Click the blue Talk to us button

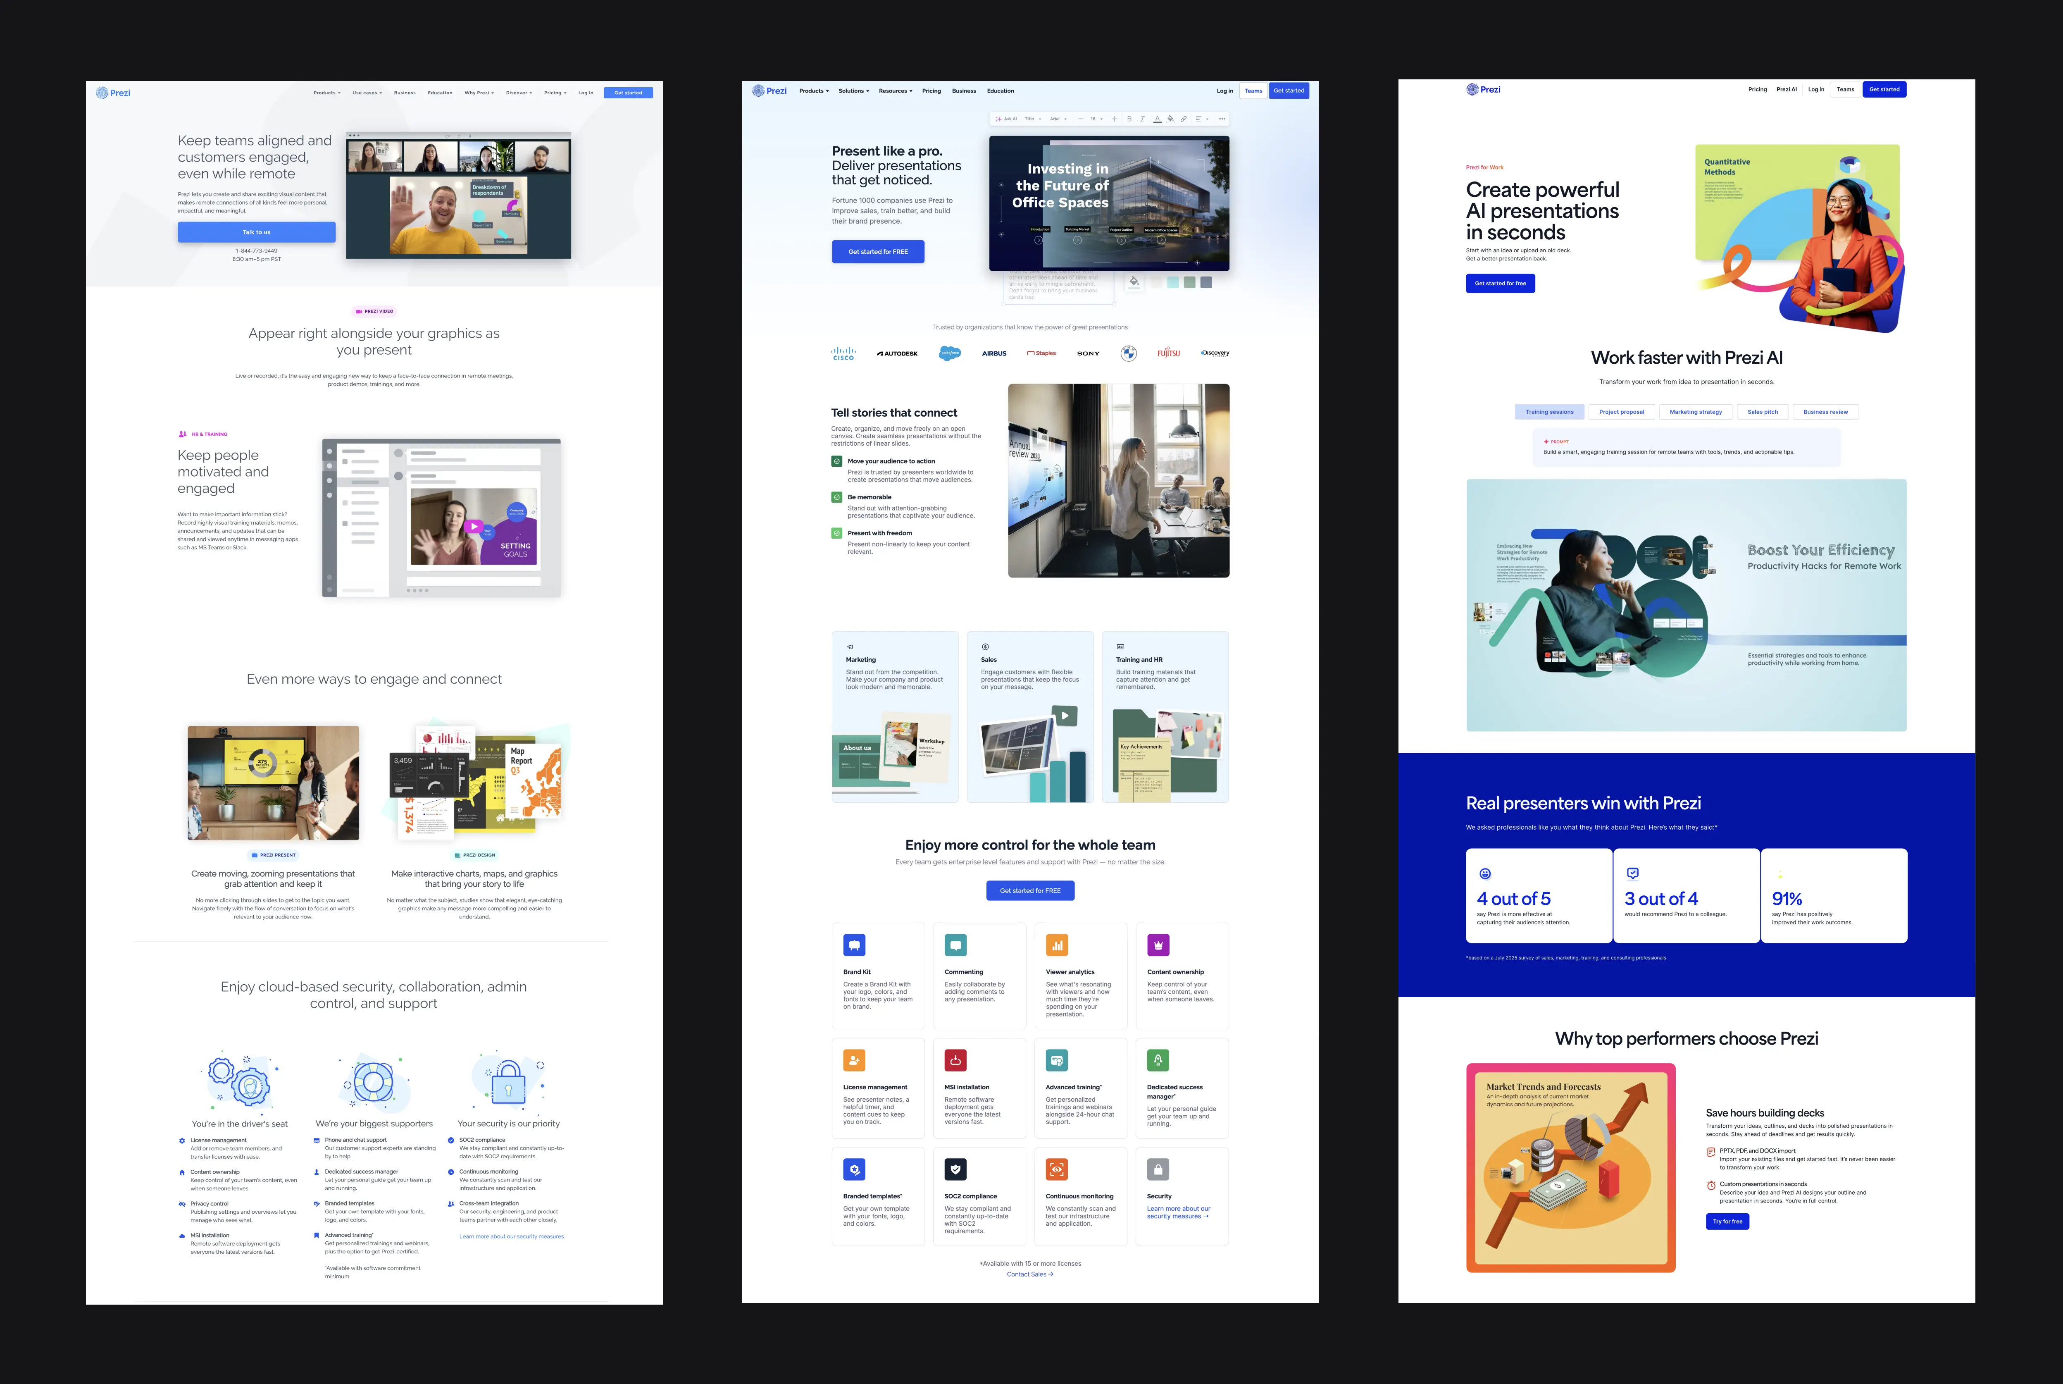click(257, 232)
